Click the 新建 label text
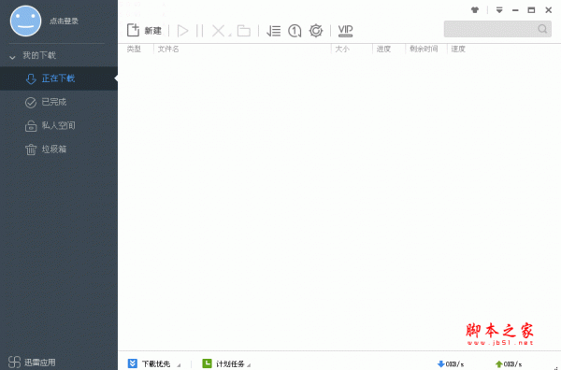The width and height of the screenshot is (561, 370). tap(153, 31)
